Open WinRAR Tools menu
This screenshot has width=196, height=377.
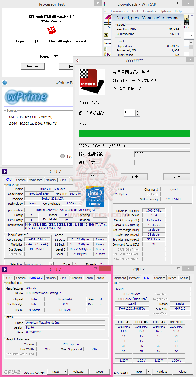pyautogui.click(x=136, y=11)
